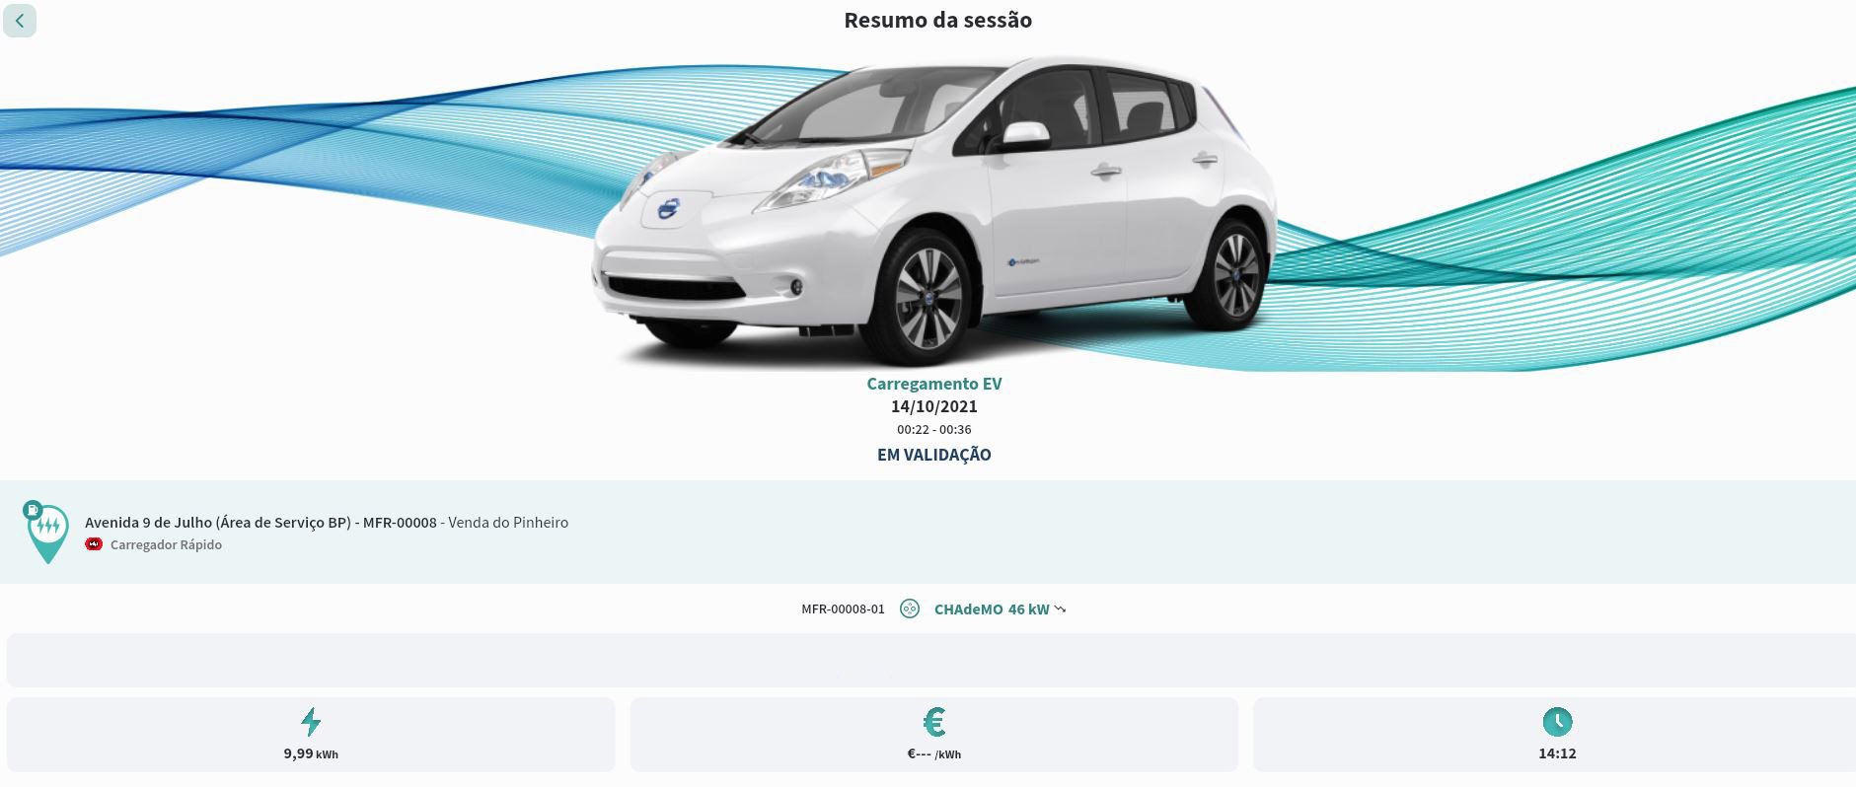Screen dimensions: 1856x787
Task: Go back using the top-left arrow
Action: tap(20, 21)
